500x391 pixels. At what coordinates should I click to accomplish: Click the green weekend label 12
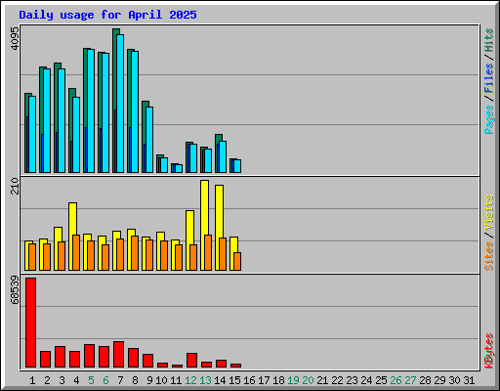tap(190, 380)
